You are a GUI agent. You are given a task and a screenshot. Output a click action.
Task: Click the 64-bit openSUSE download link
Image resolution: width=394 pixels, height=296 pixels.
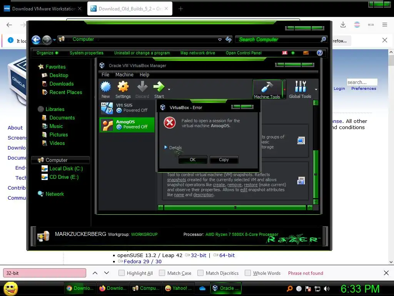pyautogui.click(x=227, y=255)
